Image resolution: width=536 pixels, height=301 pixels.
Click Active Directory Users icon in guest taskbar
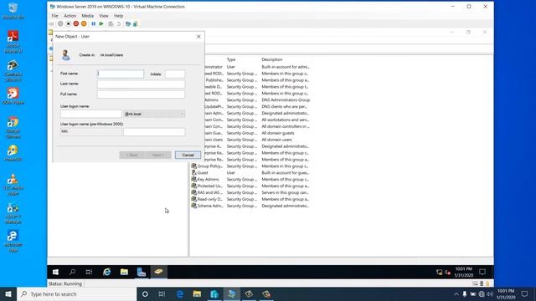158,272
